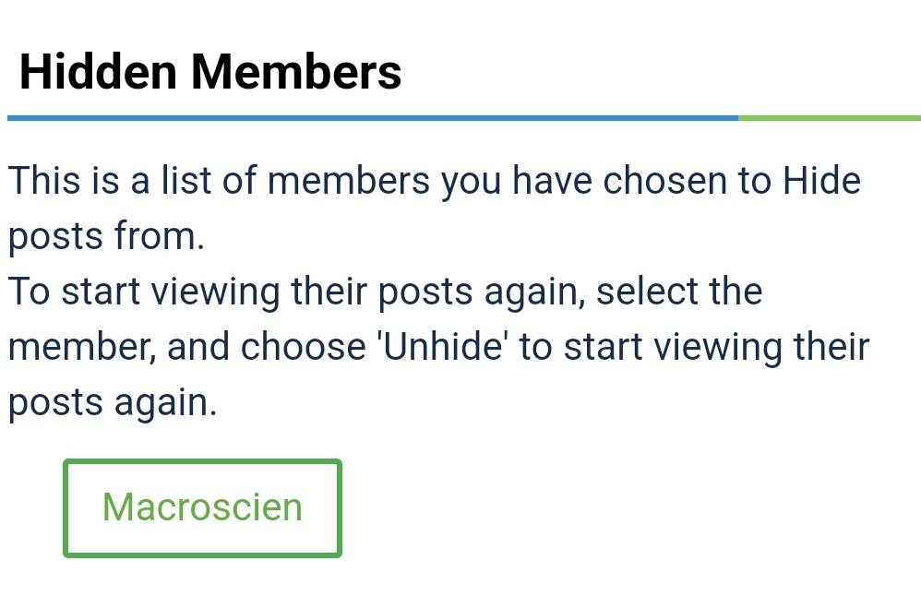Click the text 'posts from.'
The height and width of the screenshot is (608, 921).
tap(106, 236)
